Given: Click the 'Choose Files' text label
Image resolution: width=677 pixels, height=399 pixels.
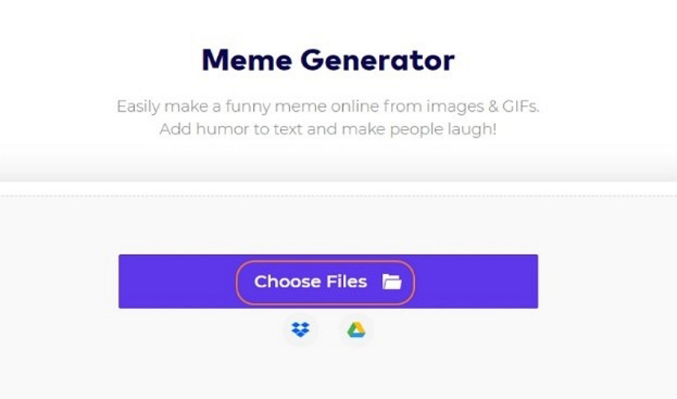Looking at the screenshot, I should click(311, 282).
